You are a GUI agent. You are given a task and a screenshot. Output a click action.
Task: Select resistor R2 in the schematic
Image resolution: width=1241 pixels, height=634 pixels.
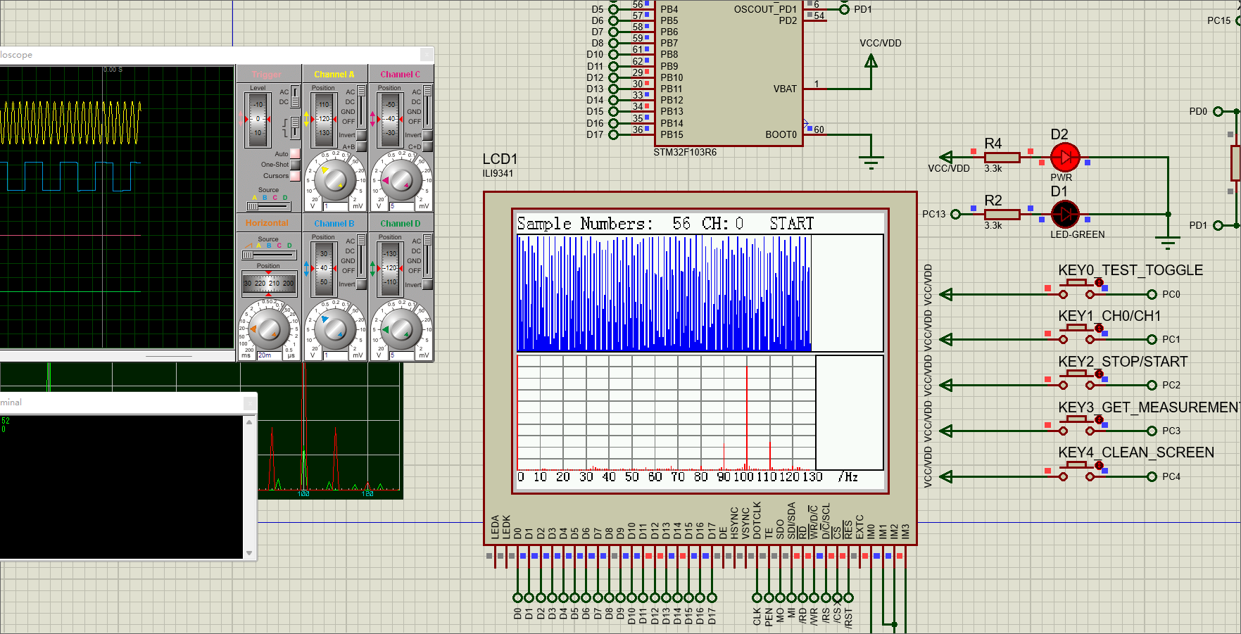pyautogui.click(x=1002, y=214)
